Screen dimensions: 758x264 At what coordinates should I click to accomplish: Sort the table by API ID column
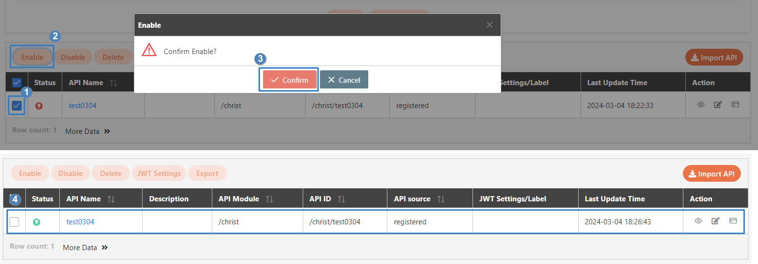(x=341, y=199)
